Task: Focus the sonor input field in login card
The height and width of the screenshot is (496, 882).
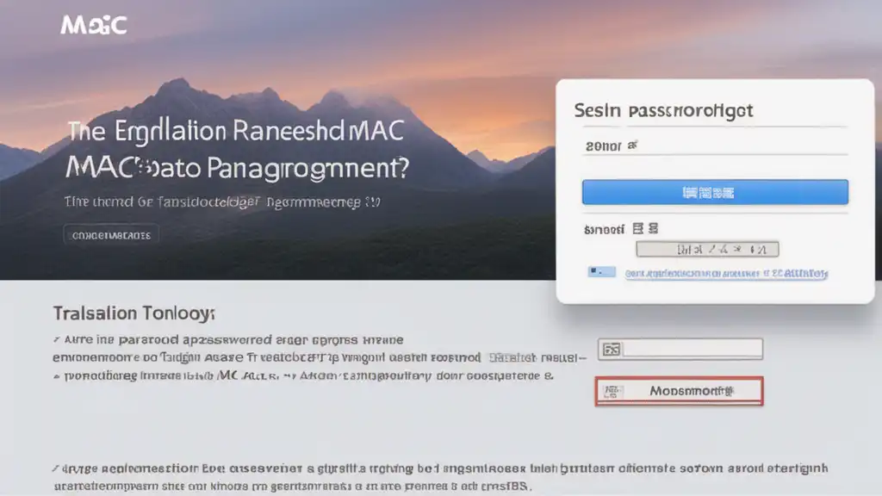Action: point(715,146)
